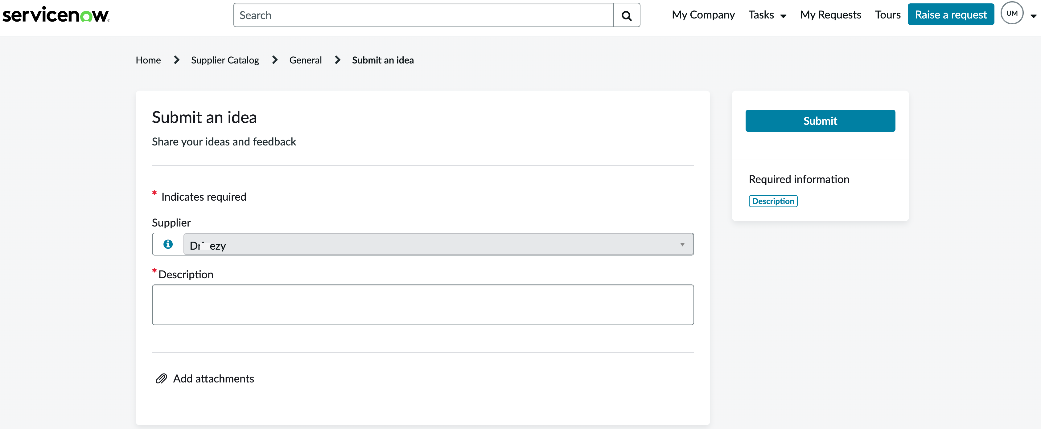Click the ServiceNow logo
The width and height of the screenshot is (1041, 429).
pos(56,14)
